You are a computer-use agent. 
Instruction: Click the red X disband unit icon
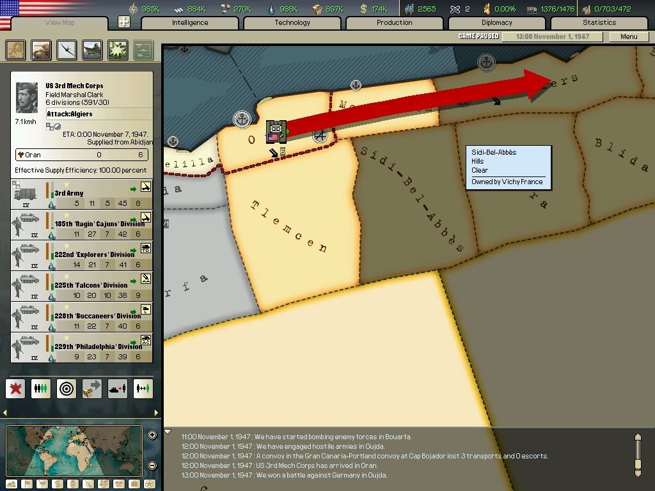[15, 388]
